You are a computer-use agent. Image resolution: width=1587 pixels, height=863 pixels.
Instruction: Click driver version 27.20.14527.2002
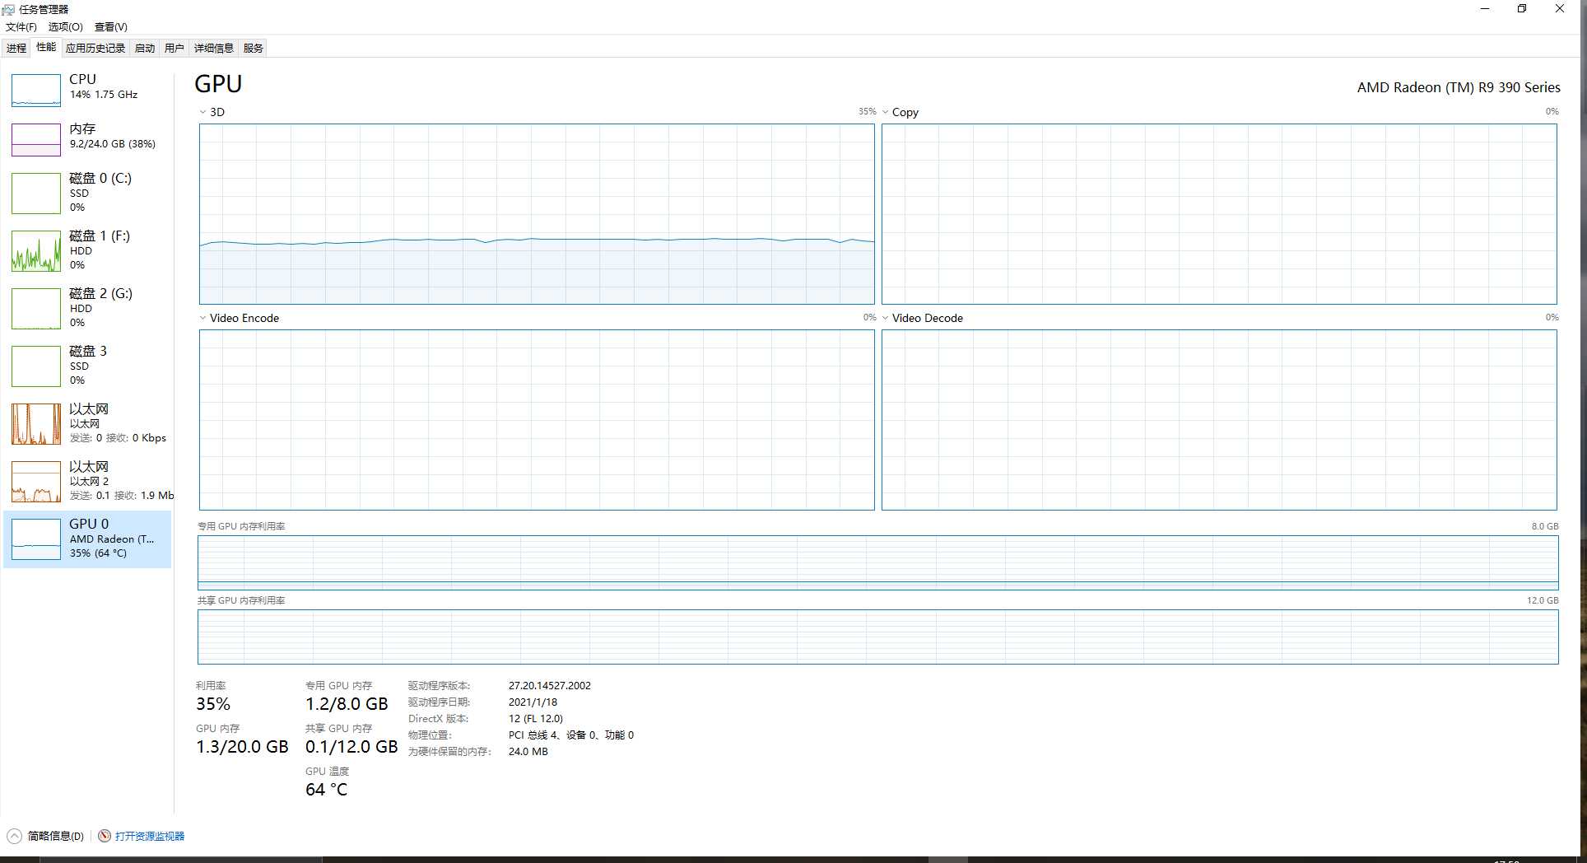[550, 685]
